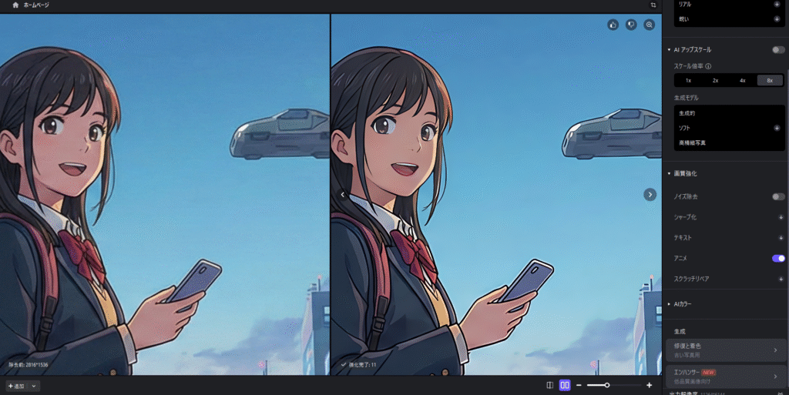Click the thumbs down feedback icon
Screen dimensions: 789x395
631,25
